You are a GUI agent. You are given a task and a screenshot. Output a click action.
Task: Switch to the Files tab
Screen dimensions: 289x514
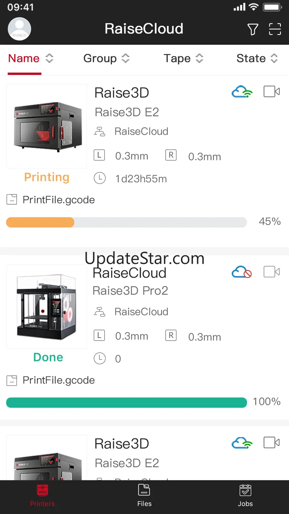click(x=144, y=495)
